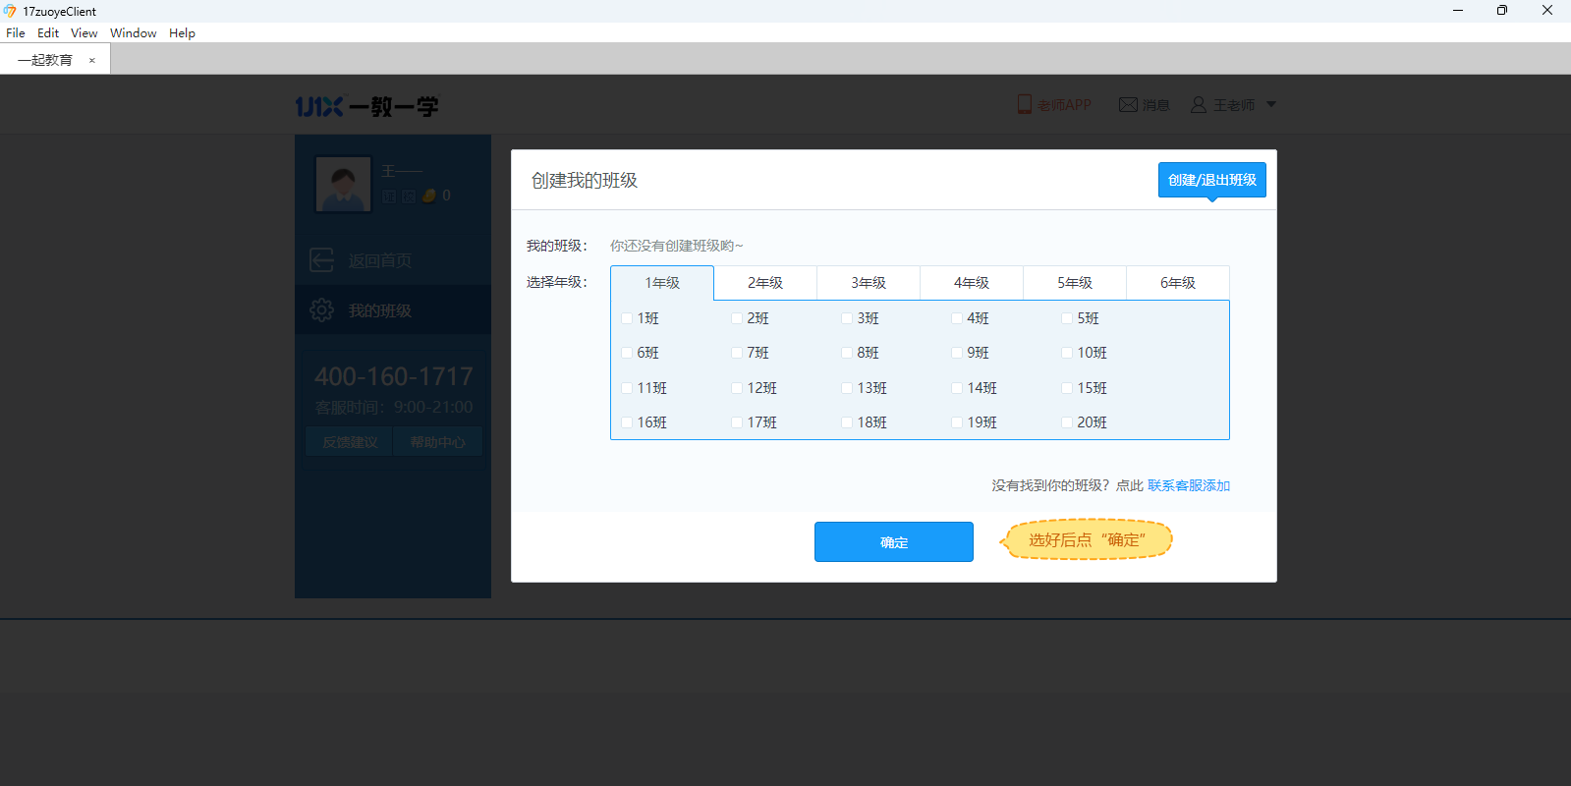Open the Window menu
Viewport: 1571px width, 786px height.
pos(133,32)
